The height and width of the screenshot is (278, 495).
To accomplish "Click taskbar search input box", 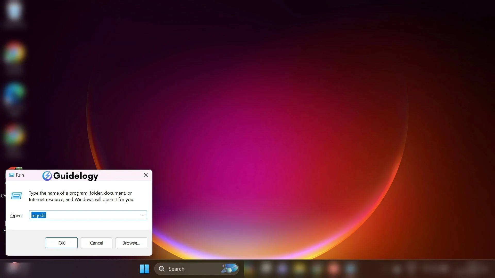I will tap(198, 268).
